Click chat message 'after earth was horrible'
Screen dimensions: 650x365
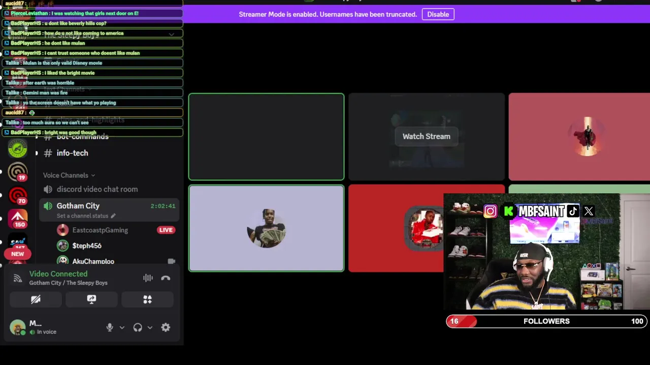(92, 83)
